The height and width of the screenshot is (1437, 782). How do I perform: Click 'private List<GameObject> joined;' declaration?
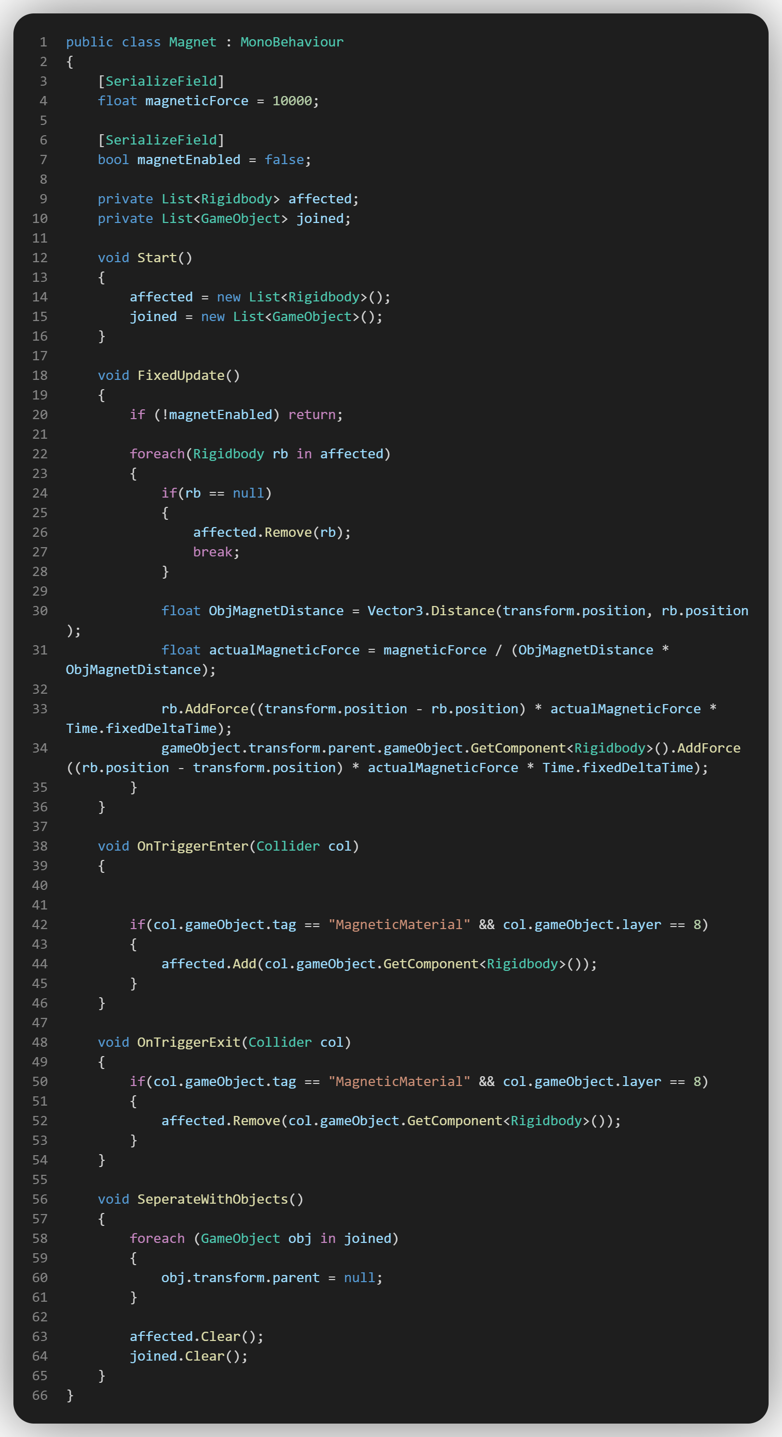pyautogui.click(x=224, y=219)
